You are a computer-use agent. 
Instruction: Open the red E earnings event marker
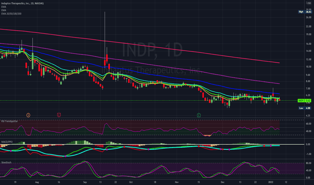coord(59,115)
